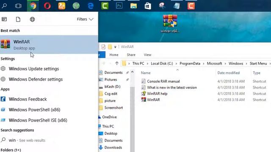Select the WinRAR help shortcut
Screen dimensions: 271x152
157,94
